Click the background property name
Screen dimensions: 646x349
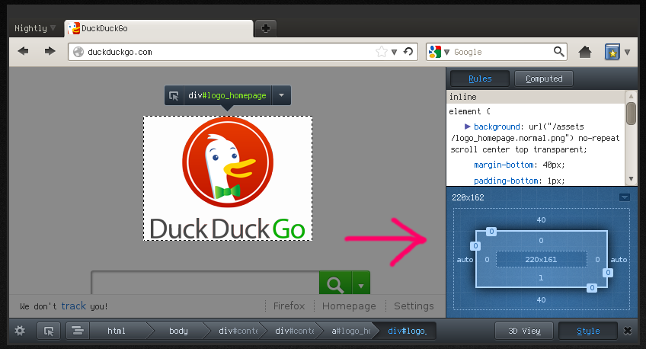[x=497, y=126]
